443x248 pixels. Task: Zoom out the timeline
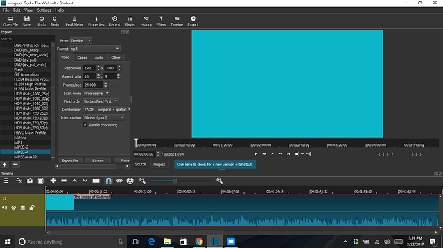coord(143,181)
